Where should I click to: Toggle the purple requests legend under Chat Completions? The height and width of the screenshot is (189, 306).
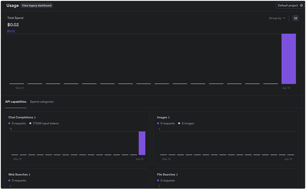click(9, 123)
